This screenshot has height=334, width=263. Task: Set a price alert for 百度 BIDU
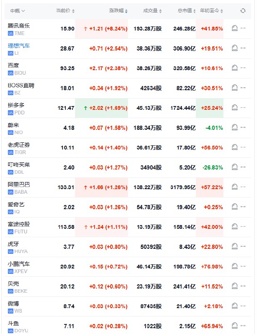235,68
